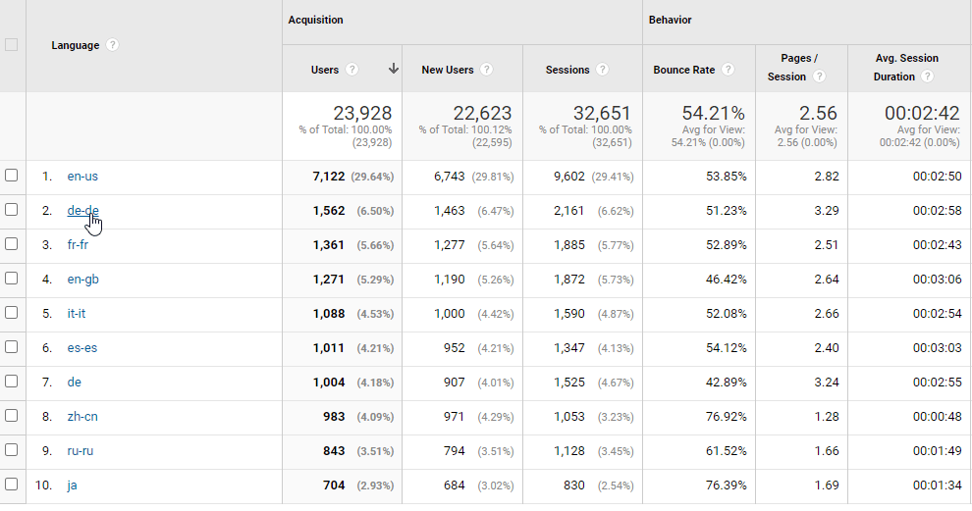Open the es-es language link
The image size is (972, 511).
point(81,348)
